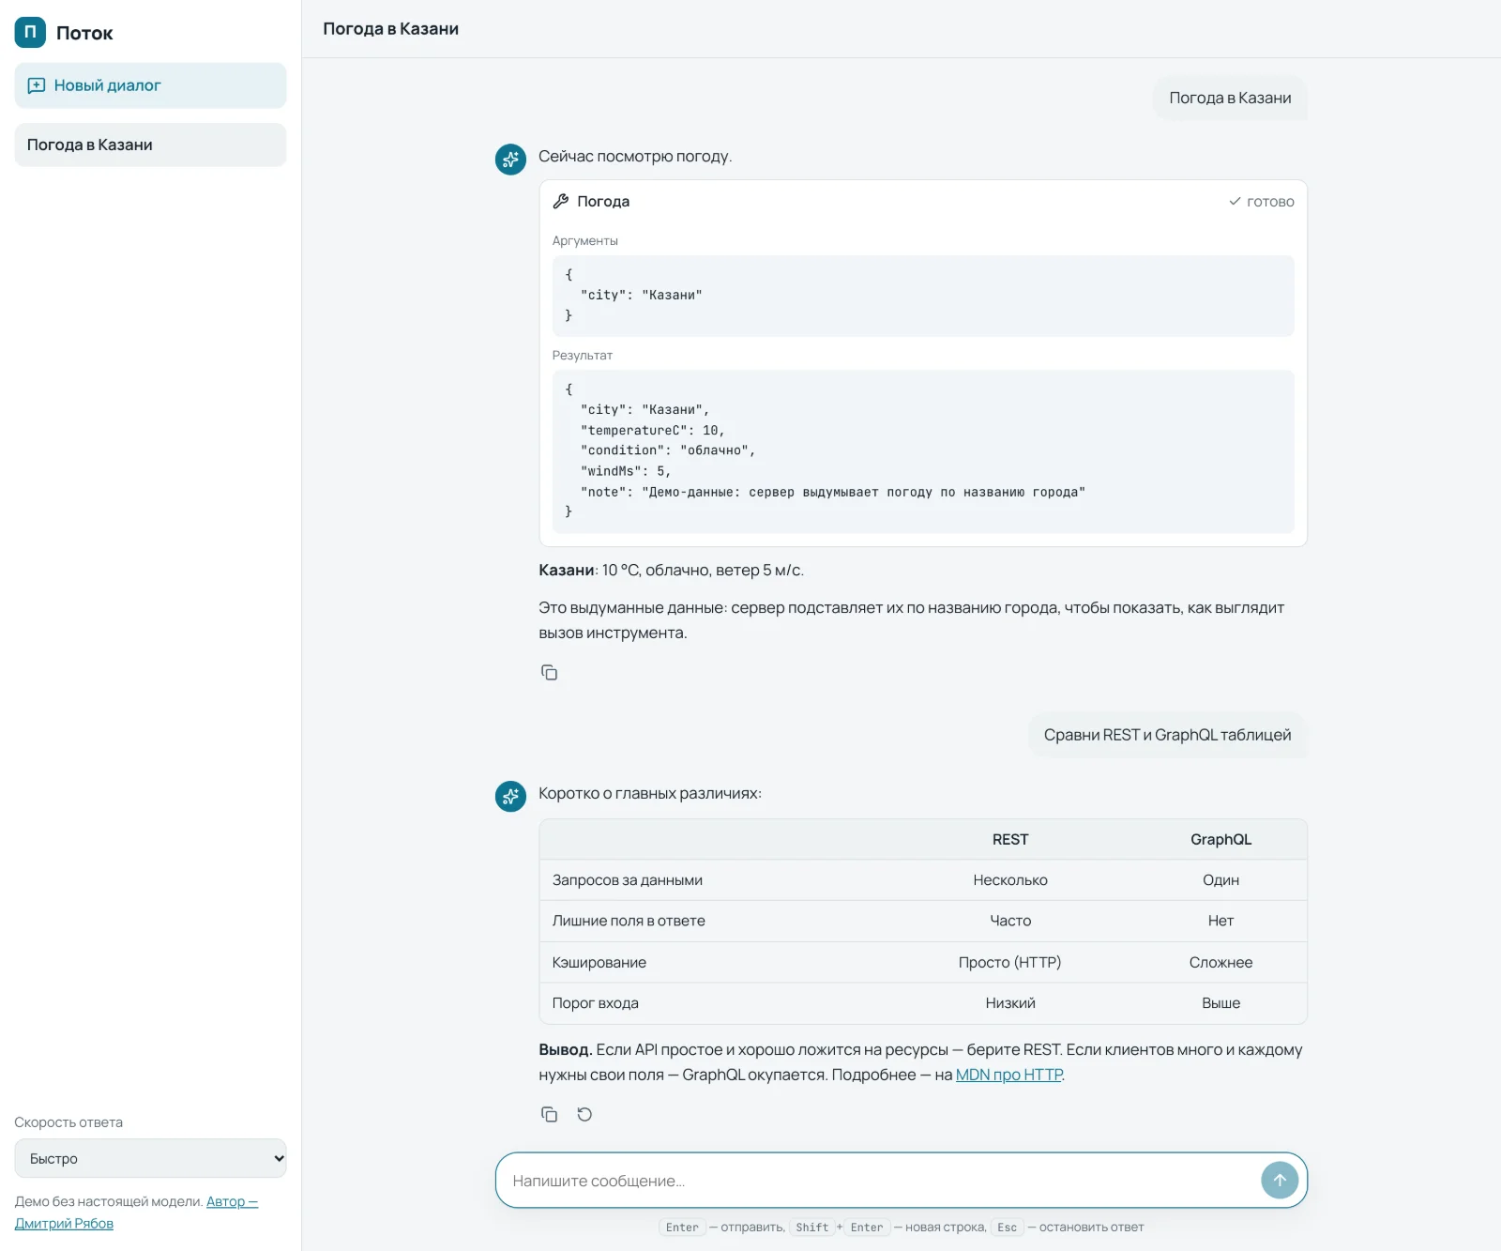Click the Сравни REST и GraphQL таблицей message
1501x1251 pixels.
1167,735
